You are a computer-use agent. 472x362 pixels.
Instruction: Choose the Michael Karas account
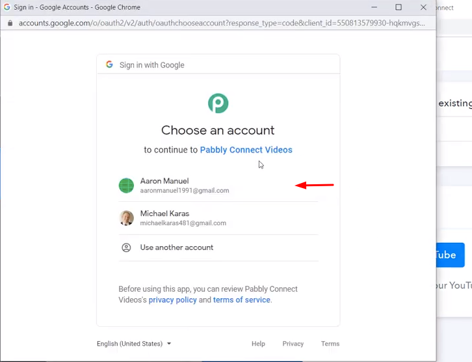(218, 218)
